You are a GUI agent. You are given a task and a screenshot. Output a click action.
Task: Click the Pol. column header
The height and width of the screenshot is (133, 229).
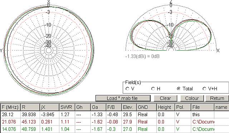coord(183,107)
